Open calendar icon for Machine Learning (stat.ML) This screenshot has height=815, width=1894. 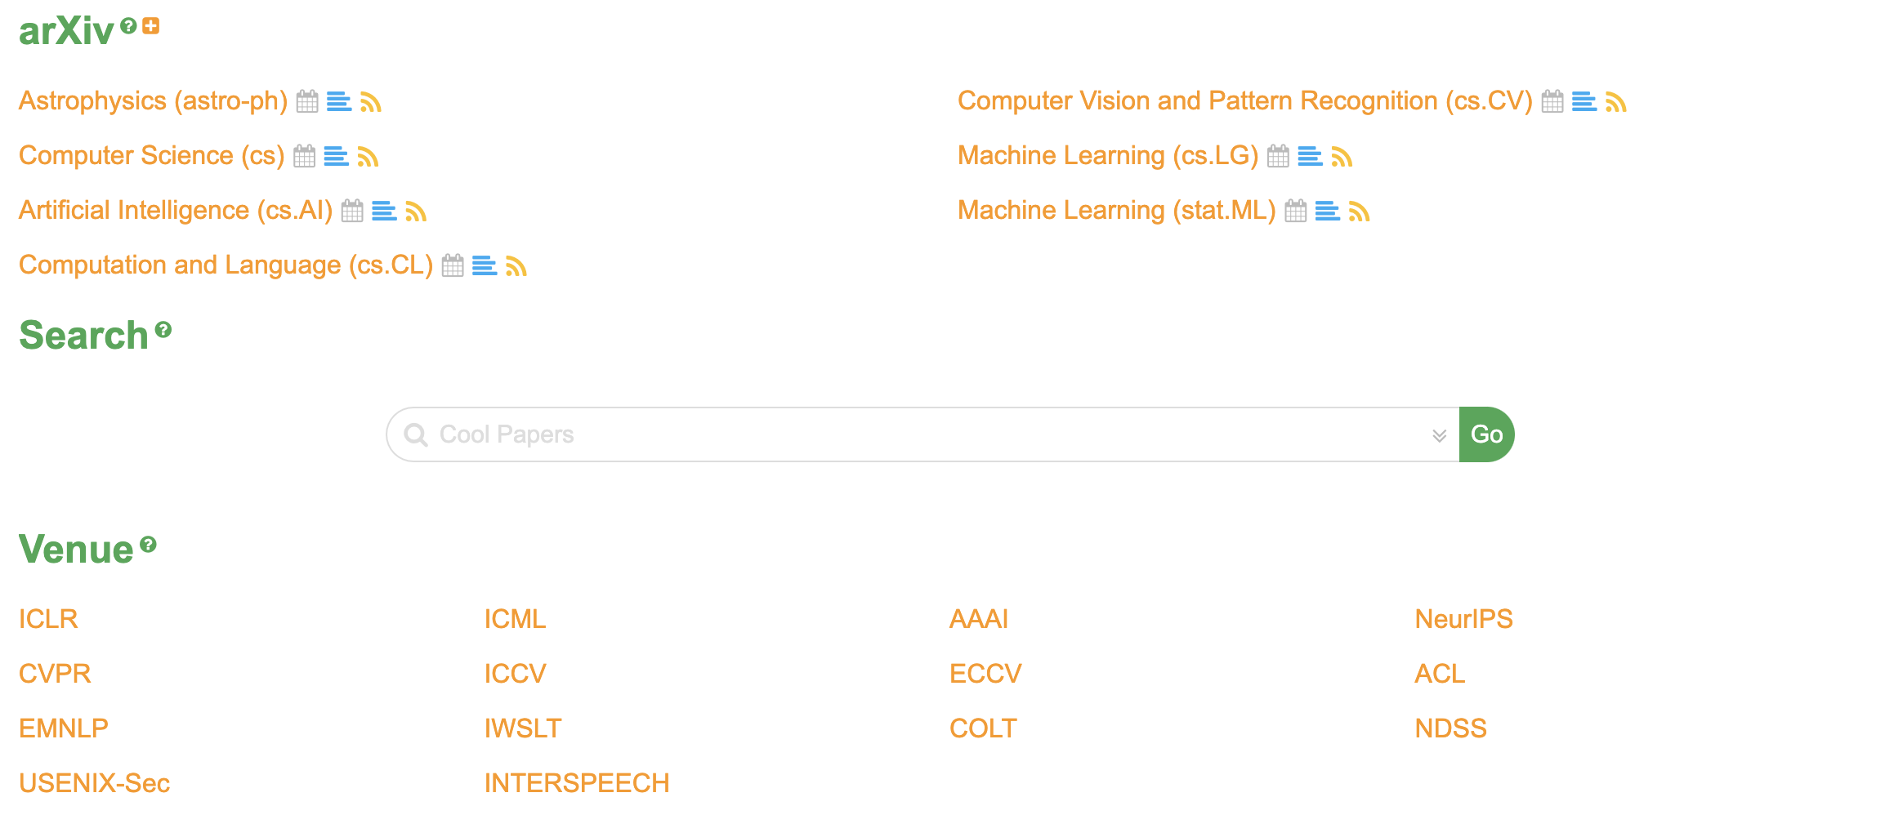point(1296,211)
